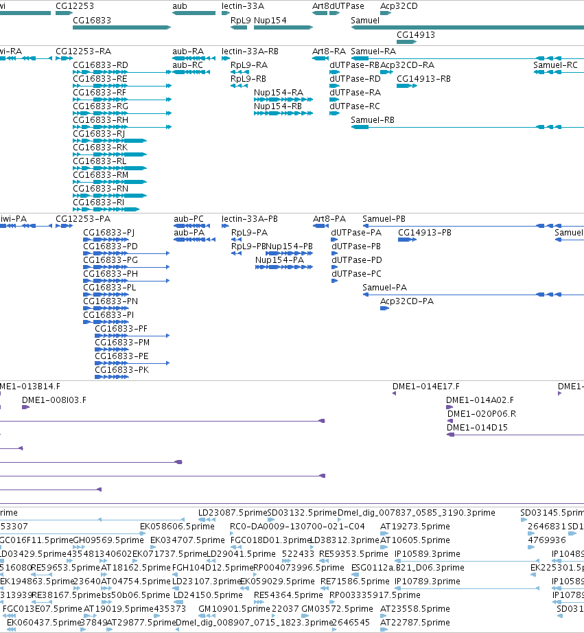This screenshot has height=633, width=584.
Task: Click the Nup154-RB transcript glyph
Action: click(283, 113)
